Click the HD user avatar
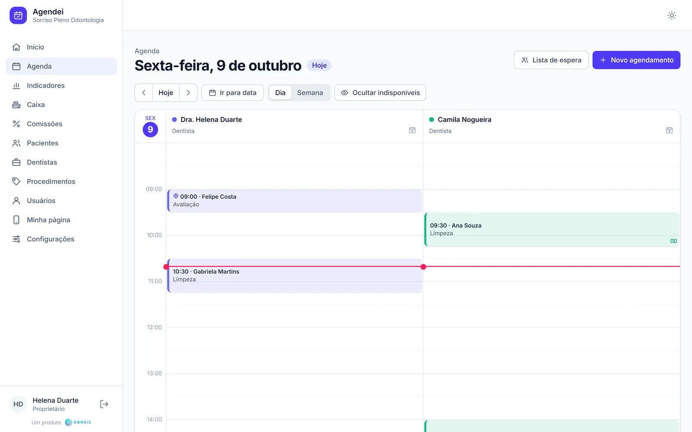692x432 pixels. point(18,404)
